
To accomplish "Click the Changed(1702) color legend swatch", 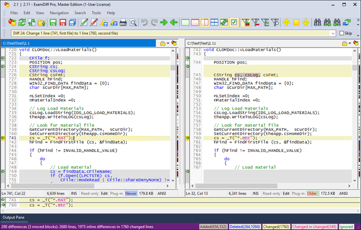I will point(276,227).
